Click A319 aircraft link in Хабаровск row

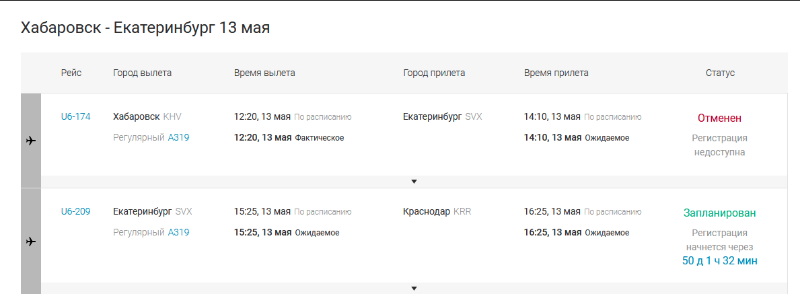click(178, 138)
